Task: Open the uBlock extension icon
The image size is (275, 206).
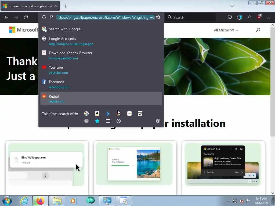Action: point(259,17)
